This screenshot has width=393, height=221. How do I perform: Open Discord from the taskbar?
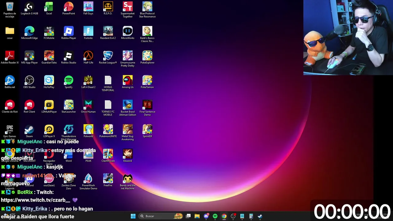point(206,216)
